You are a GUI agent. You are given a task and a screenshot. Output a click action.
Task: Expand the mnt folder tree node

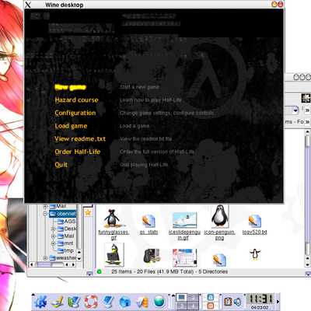(54, 243)
